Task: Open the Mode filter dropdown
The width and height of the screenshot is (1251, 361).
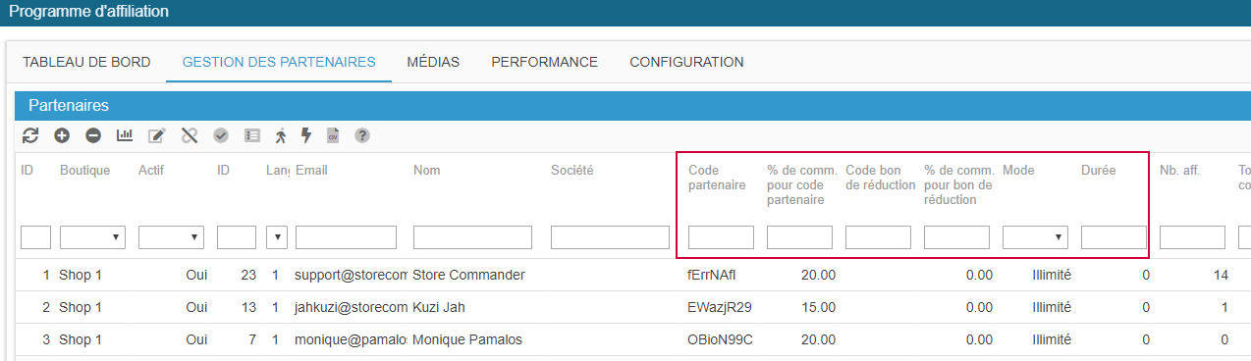Action: pos(1035,237)
